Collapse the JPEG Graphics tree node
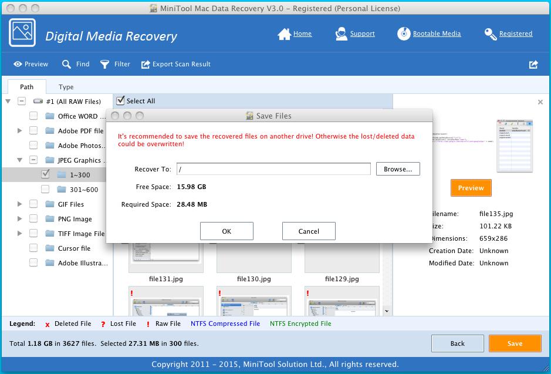The image size is (551, 374). point(19,160)
